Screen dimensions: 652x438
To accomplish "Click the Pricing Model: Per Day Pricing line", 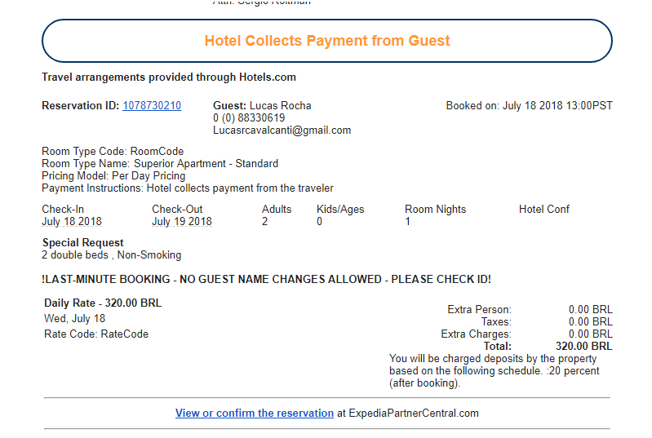I will pos(113,176).
